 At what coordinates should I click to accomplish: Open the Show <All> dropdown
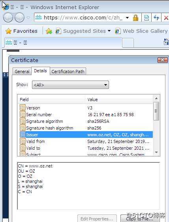(x=70, y=85)
